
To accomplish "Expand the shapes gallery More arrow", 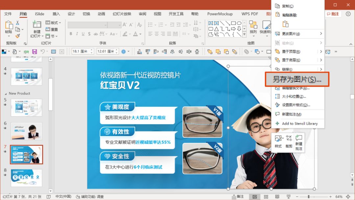I will (245, 34).
